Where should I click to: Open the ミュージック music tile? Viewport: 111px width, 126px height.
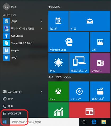pyautogui.click(x=79, y=91)
